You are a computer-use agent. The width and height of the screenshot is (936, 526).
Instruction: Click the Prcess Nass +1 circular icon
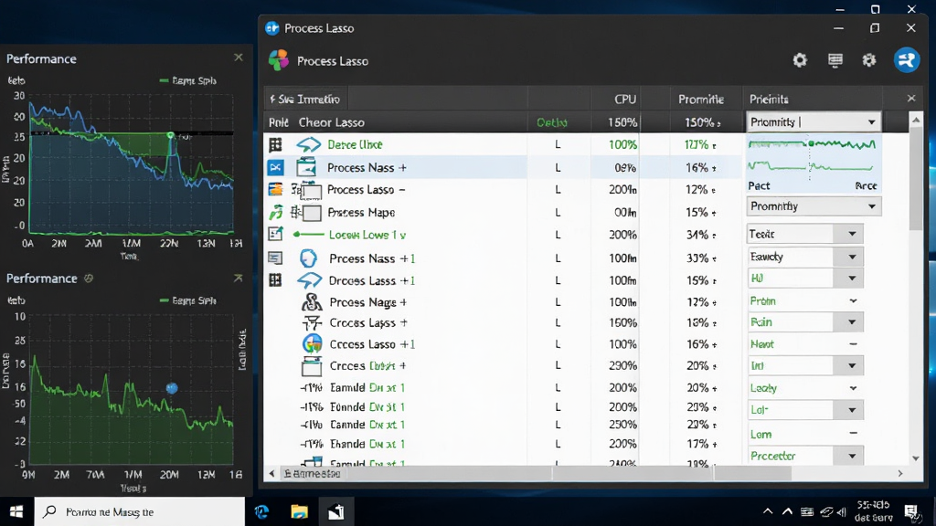tap(308, 258)
